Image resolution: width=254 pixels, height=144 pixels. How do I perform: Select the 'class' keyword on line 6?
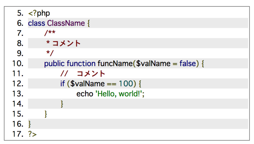[37, 23]
